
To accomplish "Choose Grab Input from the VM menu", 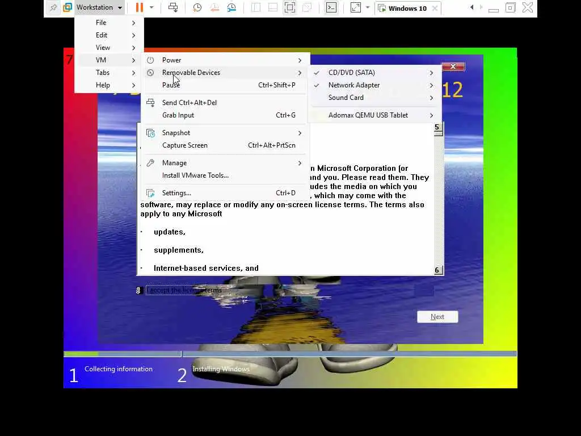I will pyautogui.click(x=224, y=115).
